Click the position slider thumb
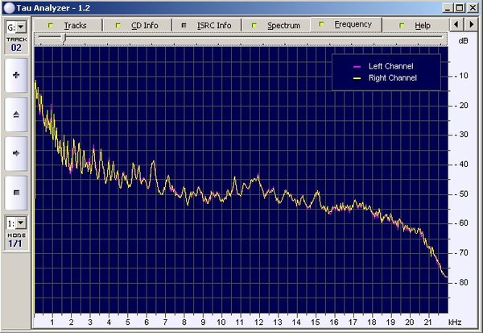Image resolution: width=483 pixels, height=333 pixels. [64, 38]
